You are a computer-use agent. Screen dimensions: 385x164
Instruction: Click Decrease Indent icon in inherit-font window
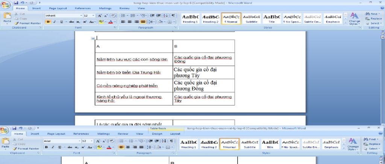(152, 15)
